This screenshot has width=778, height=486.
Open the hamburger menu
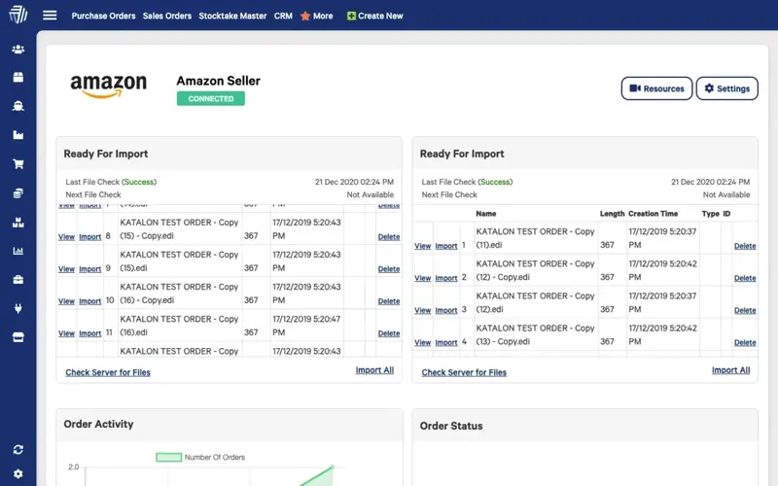pos(50,16)
